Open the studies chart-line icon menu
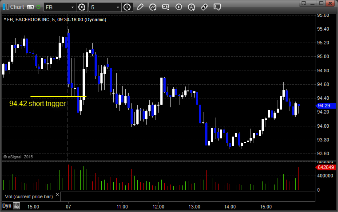Screen dimensions: 338x212 (x=153, y=7)
